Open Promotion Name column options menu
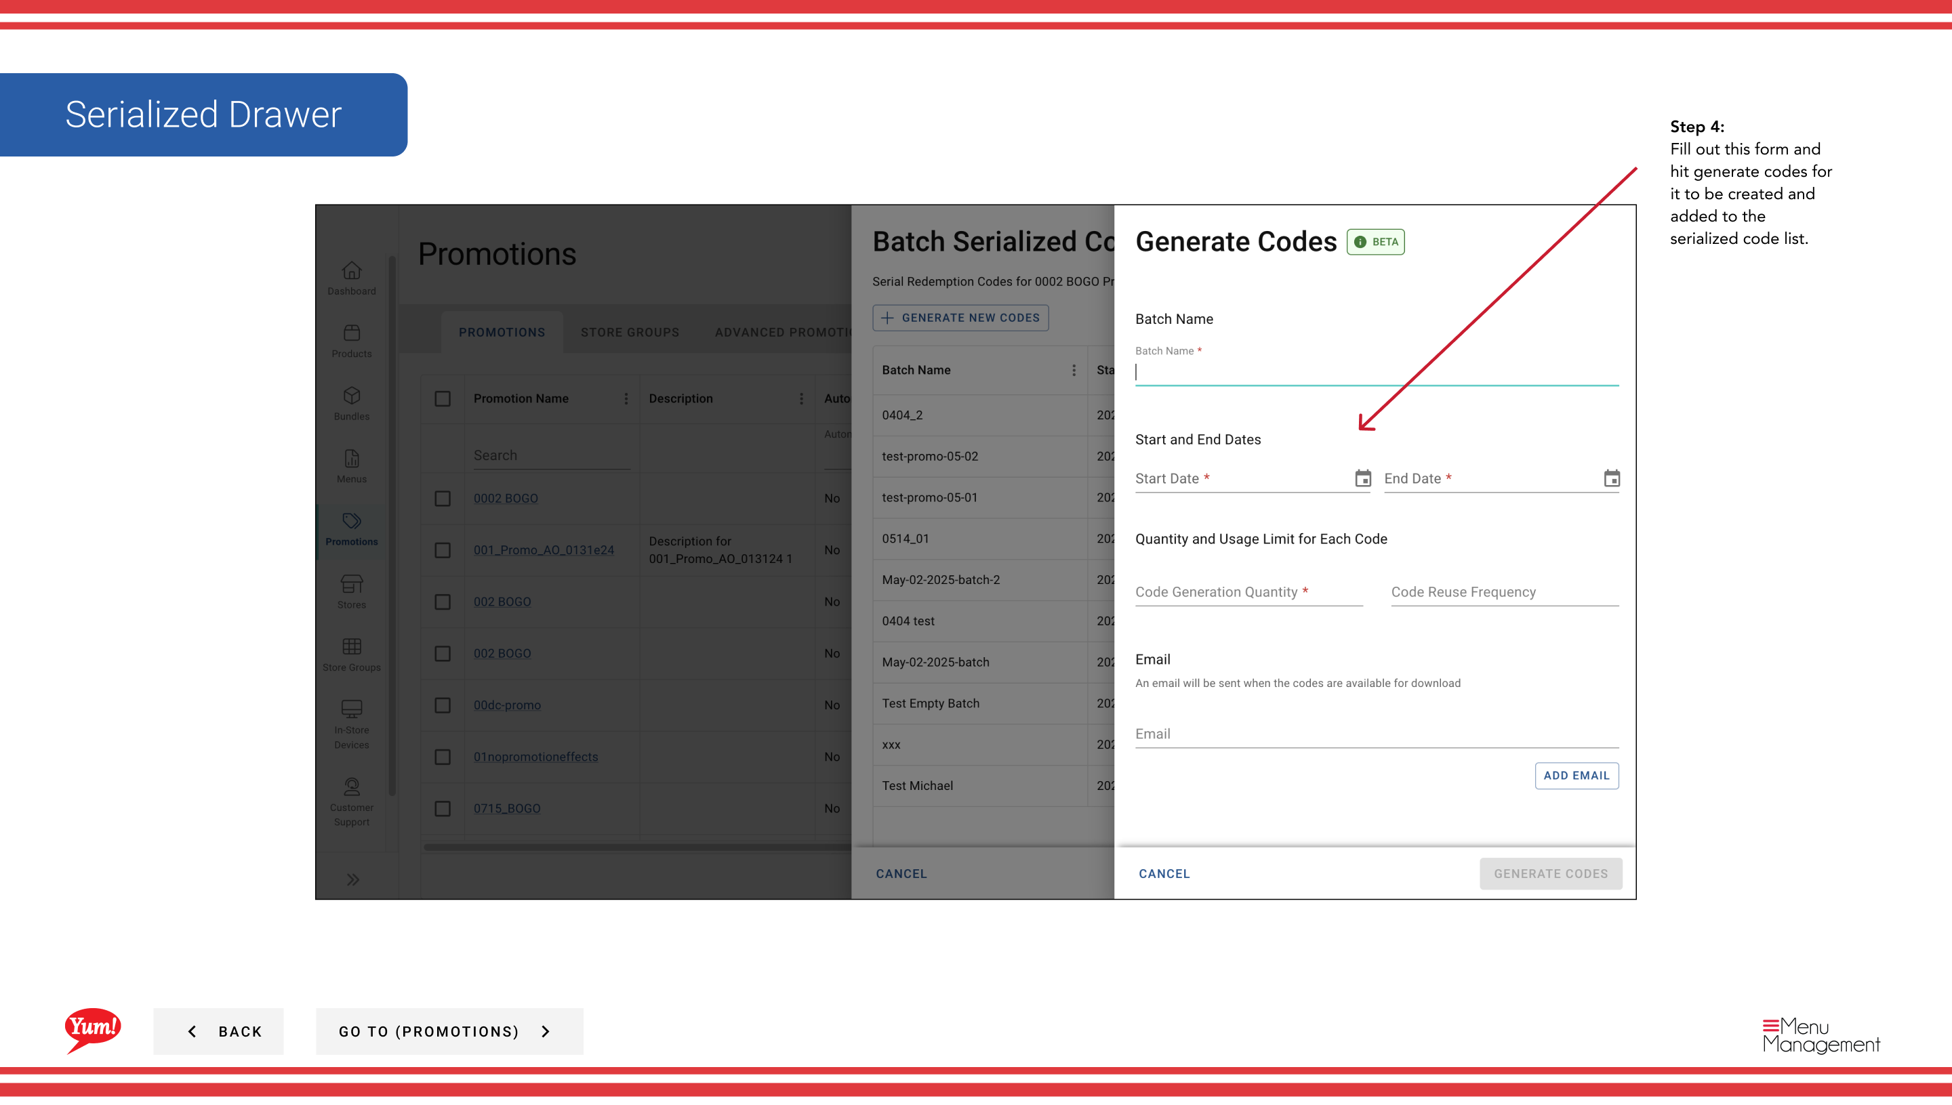 click(x=626, y=398)
